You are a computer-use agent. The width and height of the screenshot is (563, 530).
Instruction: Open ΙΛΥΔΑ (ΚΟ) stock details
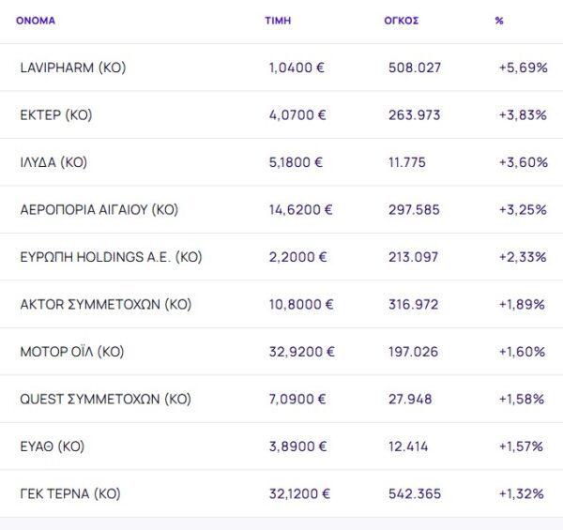pyautogui.click(x=53, y=162)
